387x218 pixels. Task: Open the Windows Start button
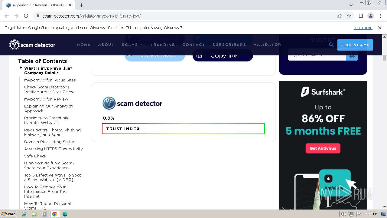pos(8,214)
